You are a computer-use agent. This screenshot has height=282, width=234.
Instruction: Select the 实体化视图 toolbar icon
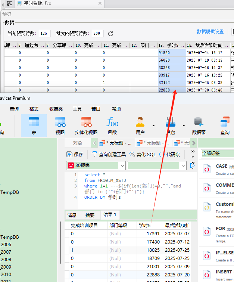pos(86,126)
